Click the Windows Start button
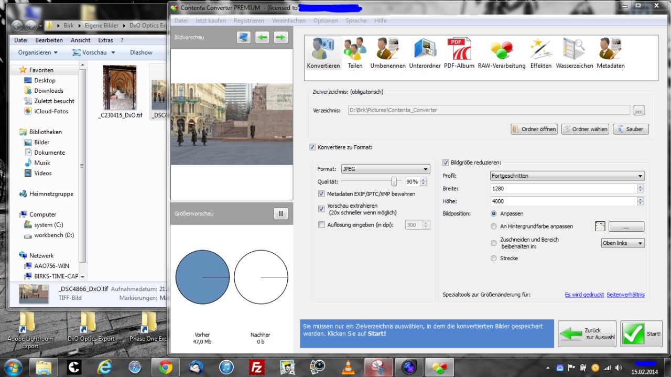 [x=13, y=367]
